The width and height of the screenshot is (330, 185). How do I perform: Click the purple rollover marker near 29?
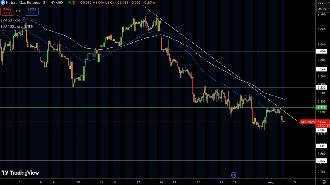pyautogui.click(x=233, y=175)
